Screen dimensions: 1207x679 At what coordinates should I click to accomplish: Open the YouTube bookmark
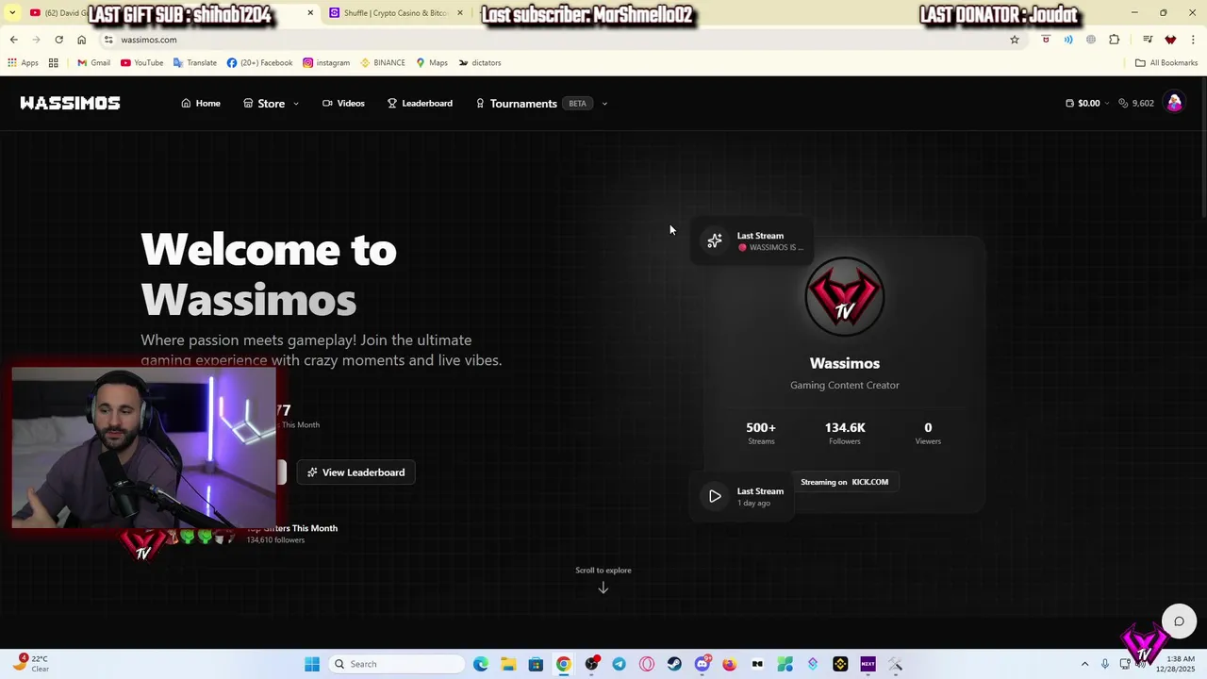point(141,63)
